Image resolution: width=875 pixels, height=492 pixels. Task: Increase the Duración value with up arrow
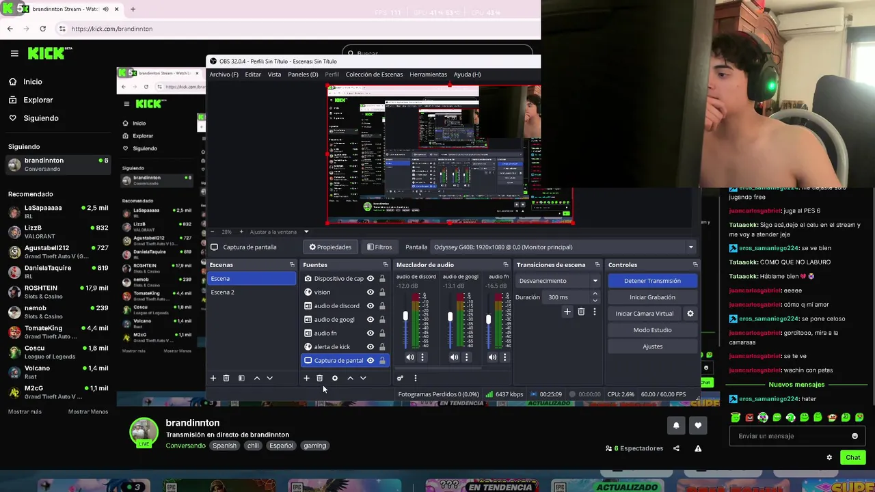[x=595, y=294]
